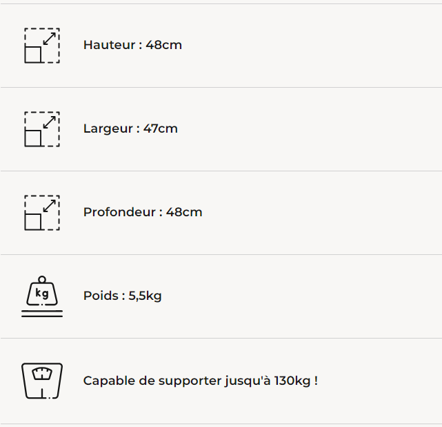Click the height dimension icon
Image resolution: width=442 pixels, height=427 pixels.
click(x=42, y=46)
